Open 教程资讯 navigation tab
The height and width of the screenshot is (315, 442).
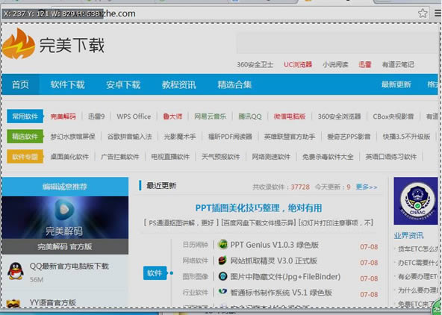point(178,84)
